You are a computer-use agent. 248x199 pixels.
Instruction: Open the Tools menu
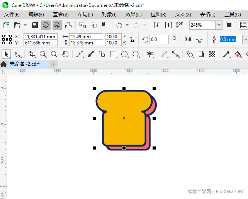233,15
